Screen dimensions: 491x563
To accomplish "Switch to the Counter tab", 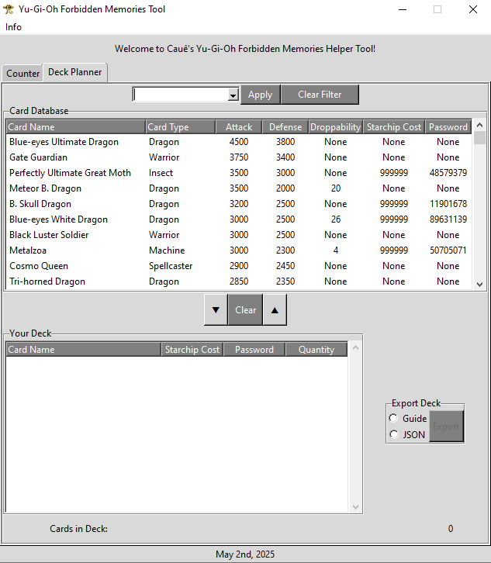I will (x=23, y=74).
